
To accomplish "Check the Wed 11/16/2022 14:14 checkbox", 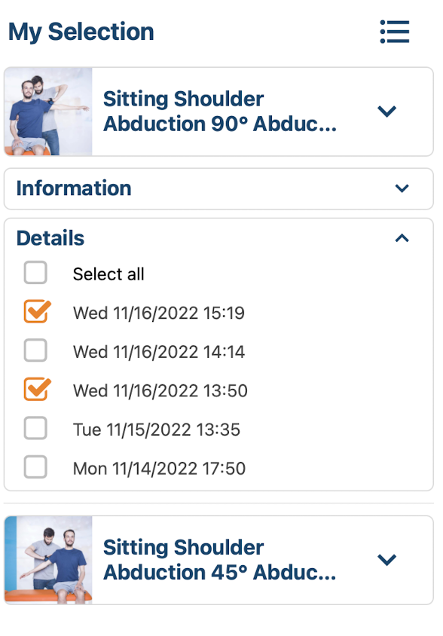I will 35,350.
